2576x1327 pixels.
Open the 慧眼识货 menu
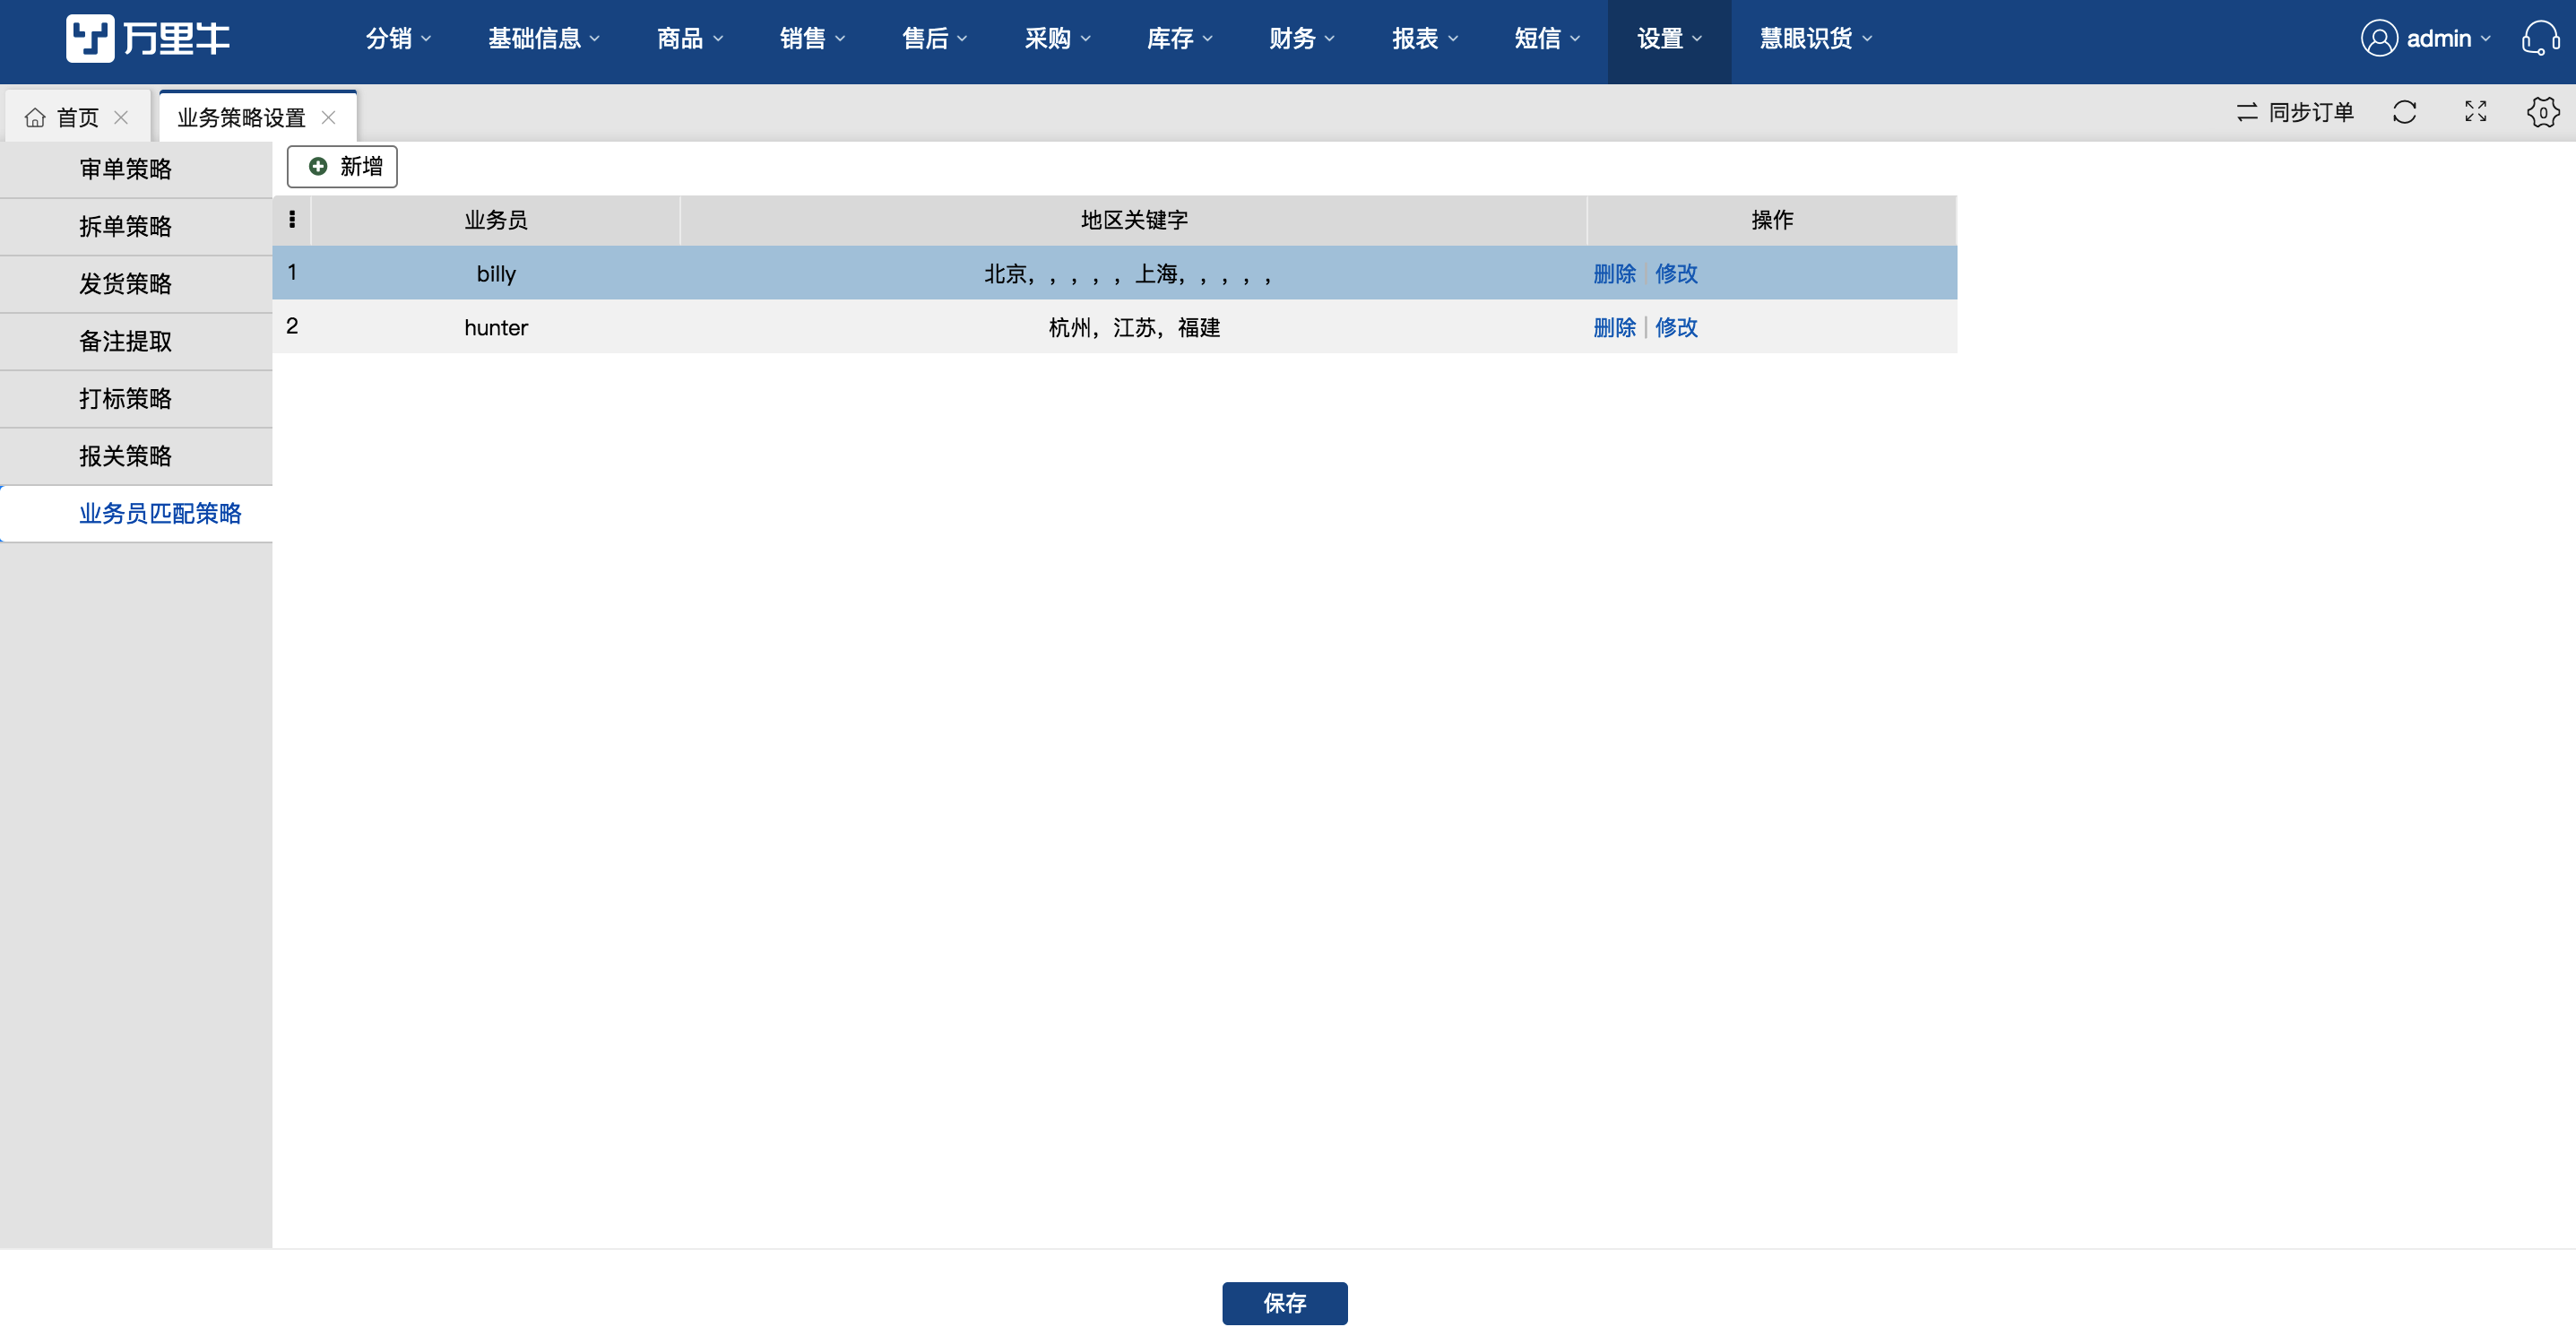pyautogui.click(x=1816, y=38)
